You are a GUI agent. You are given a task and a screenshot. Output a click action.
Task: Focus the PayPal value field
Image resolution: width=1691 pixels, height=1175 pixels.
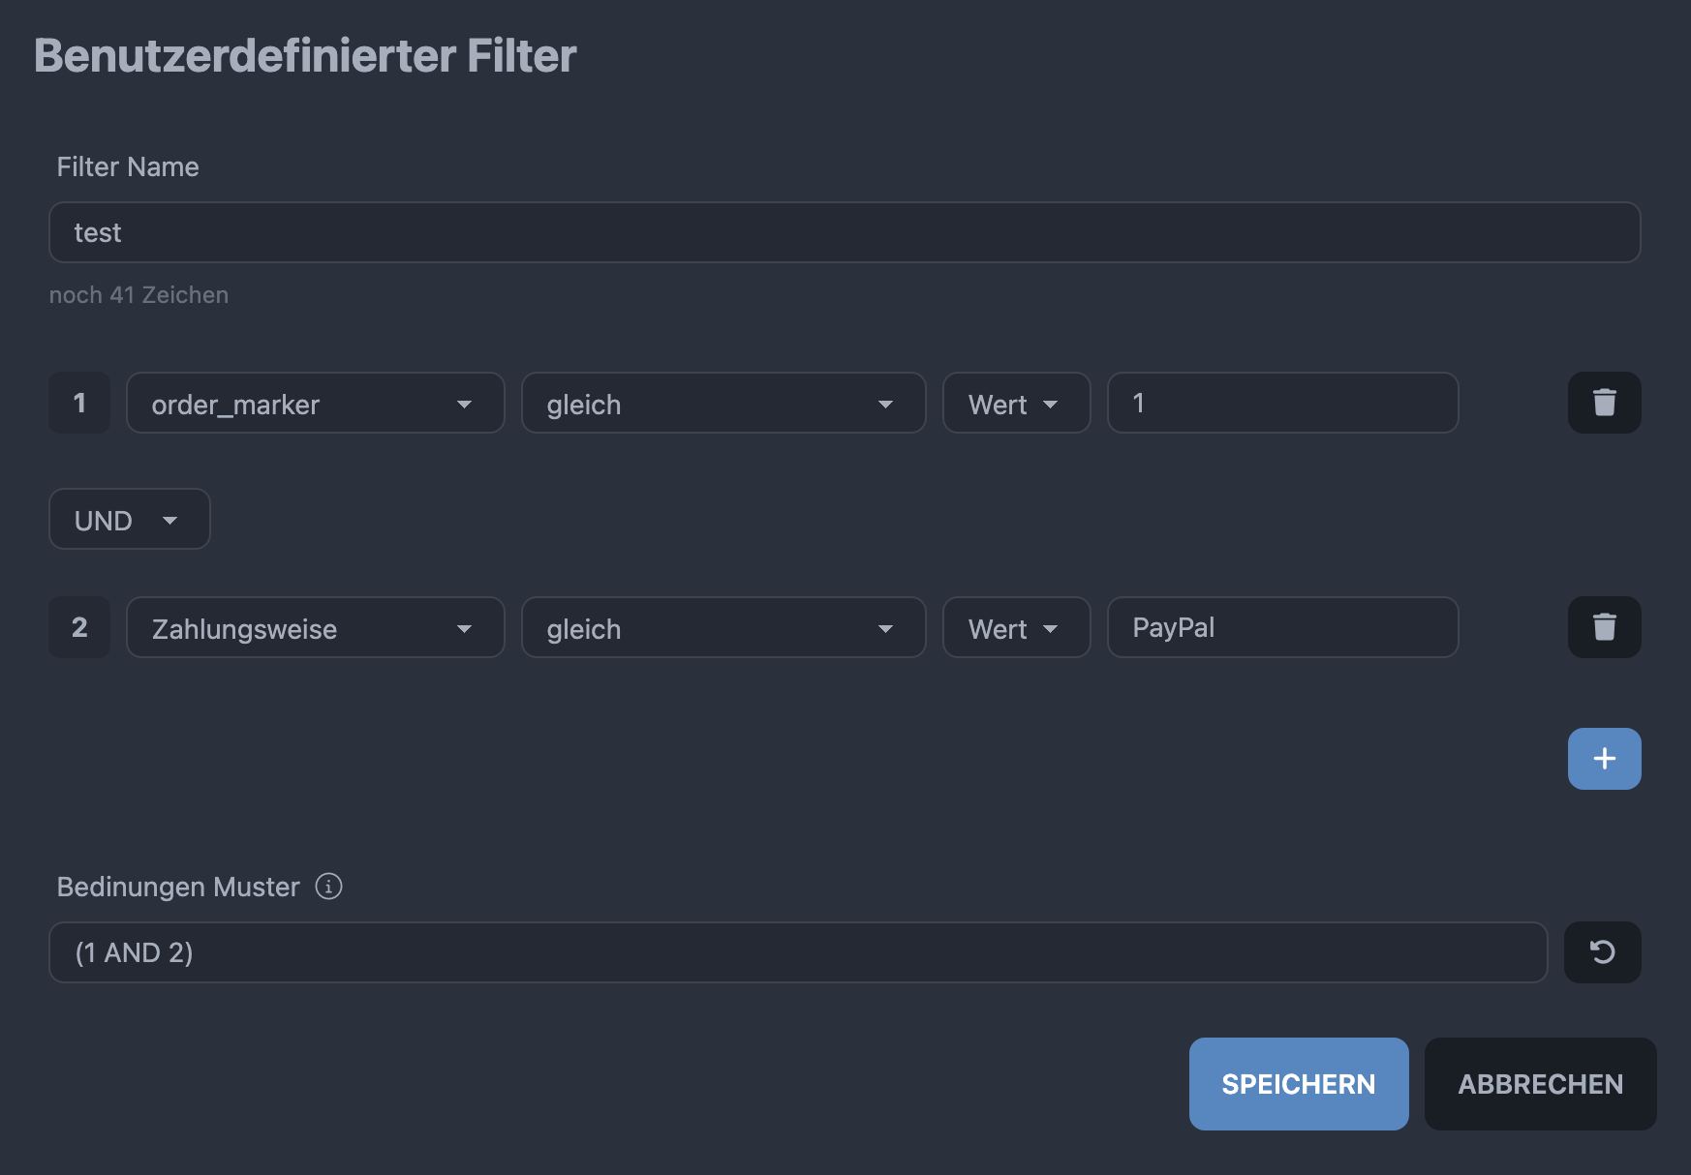[x=1283, y=627]
